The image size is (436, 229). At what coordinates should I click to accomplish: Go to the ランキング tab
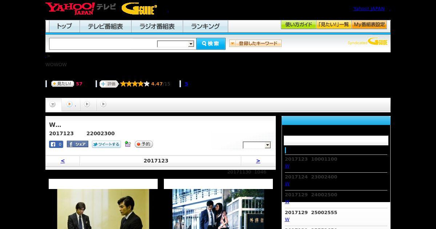205,27
